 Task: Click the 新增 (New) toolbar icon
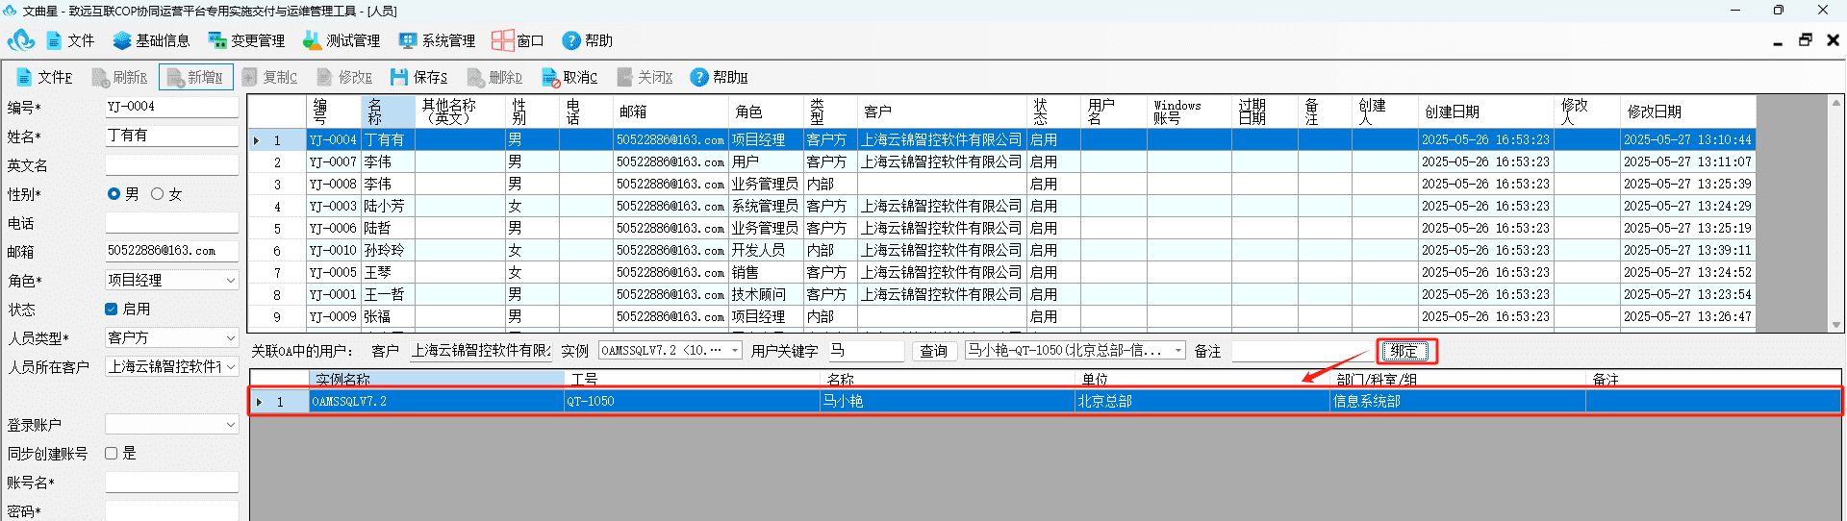[174, 77]
